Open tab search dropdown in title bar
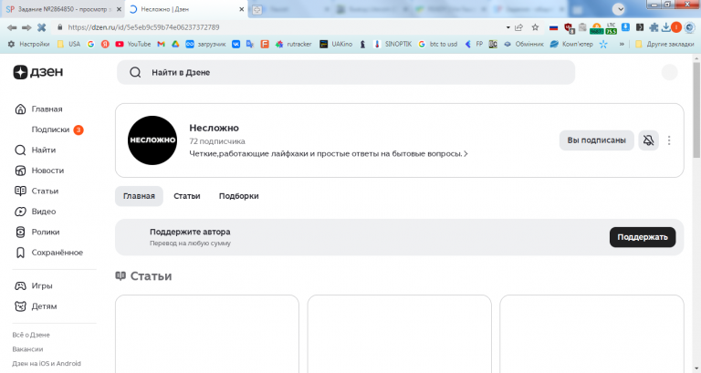The image size is (701, 373). (x=619, y=9)
